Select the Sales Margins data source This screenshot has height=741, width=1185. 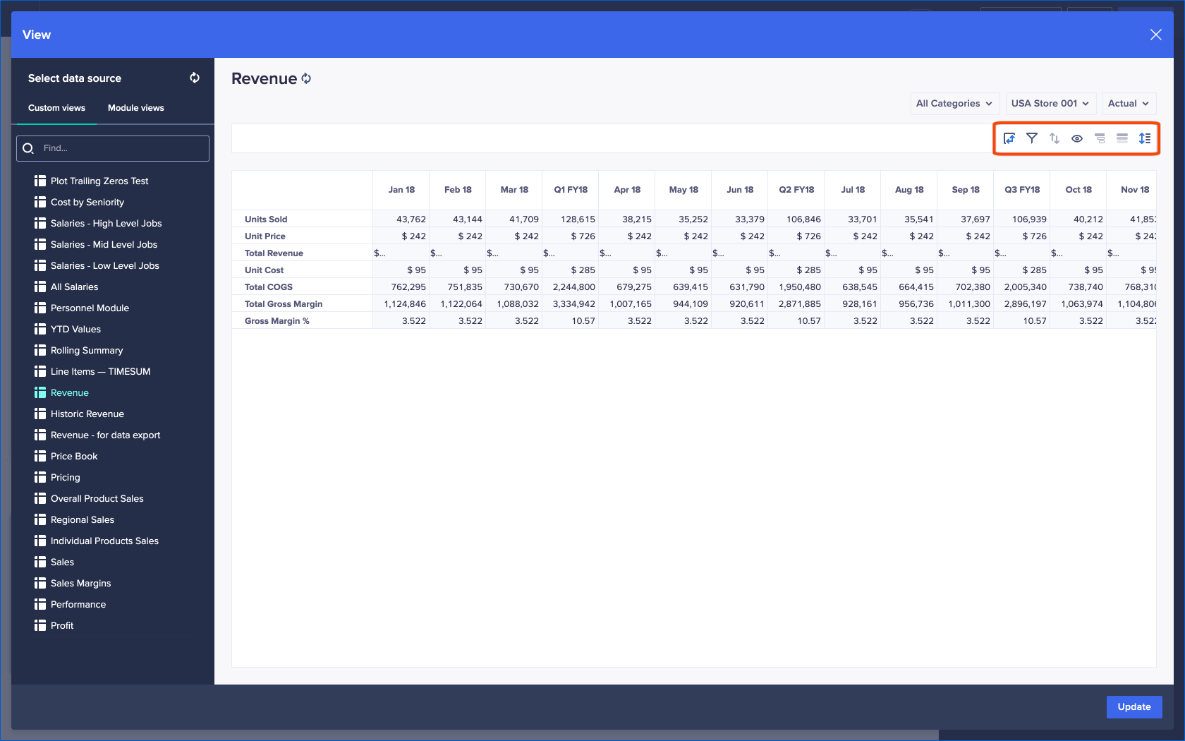coord(80,583)
